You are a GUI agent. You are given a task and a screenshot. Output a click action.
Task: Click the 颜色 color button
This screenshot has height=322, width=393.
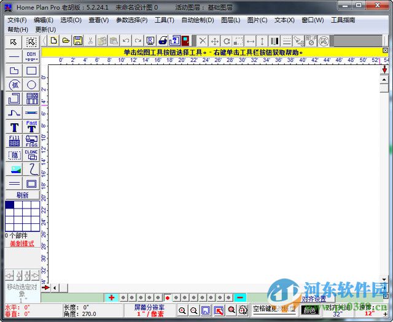coord(309,310)
